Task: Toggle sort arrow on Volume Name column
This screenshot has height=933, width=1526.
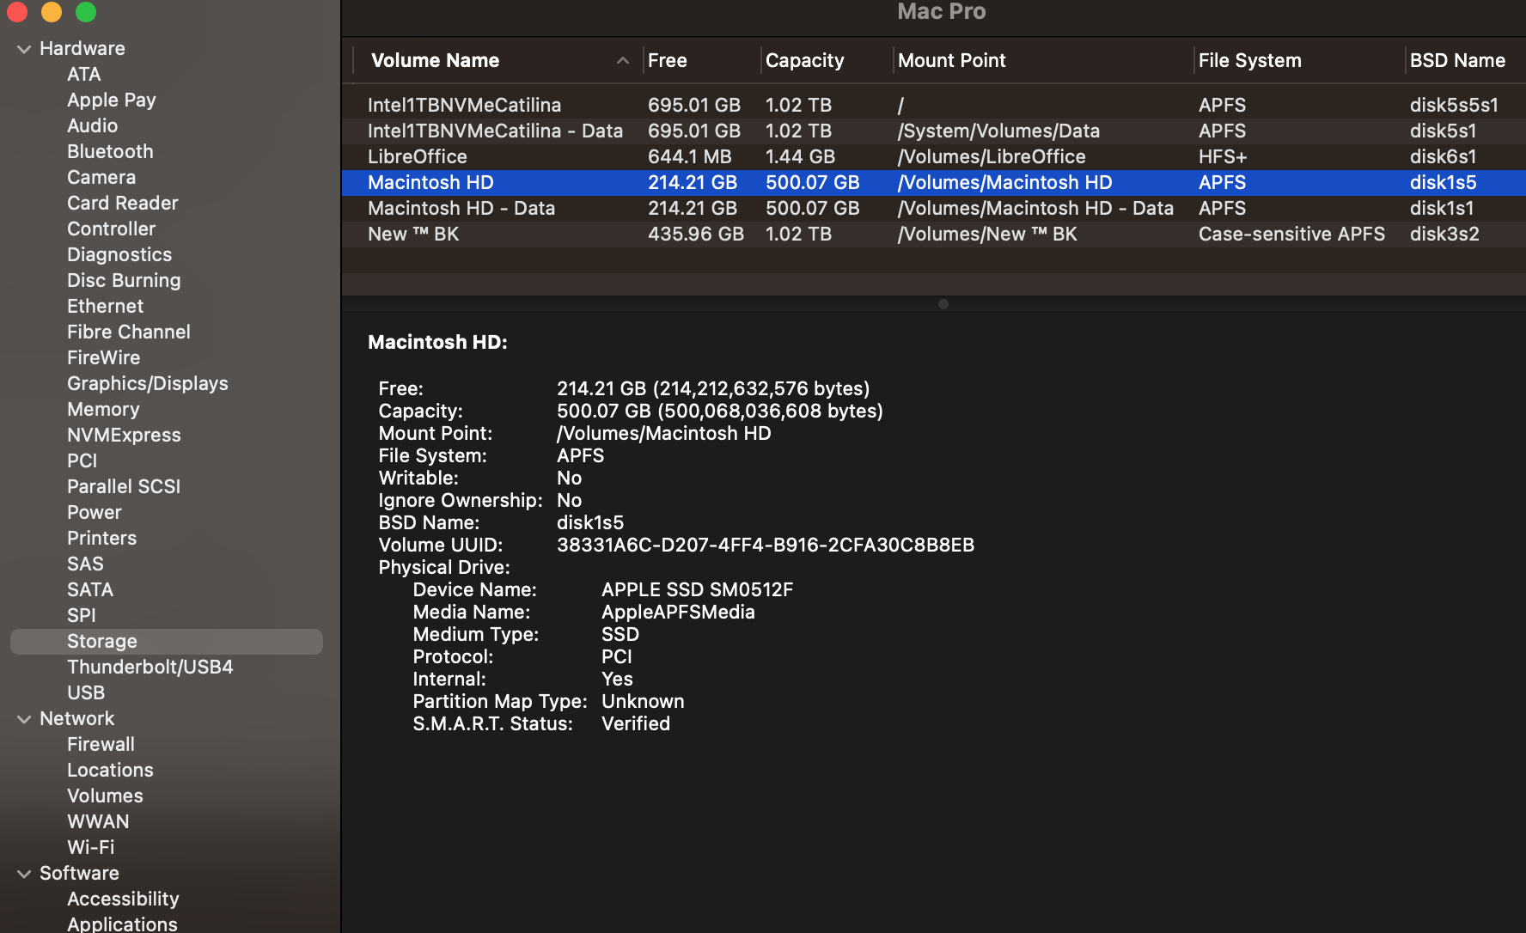Action: point(623,60)
